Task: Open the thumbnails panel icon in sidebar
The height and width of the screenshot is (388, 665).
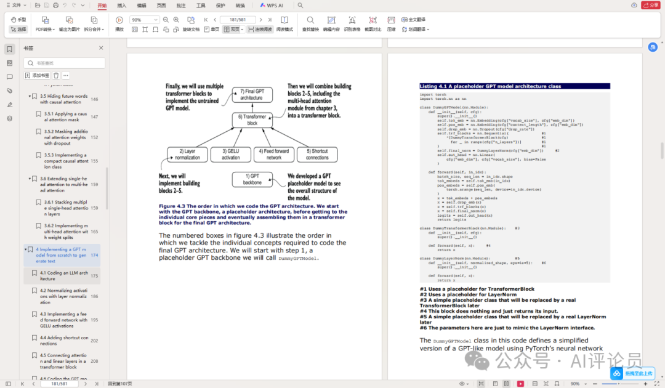Action: tap(9, 63)
